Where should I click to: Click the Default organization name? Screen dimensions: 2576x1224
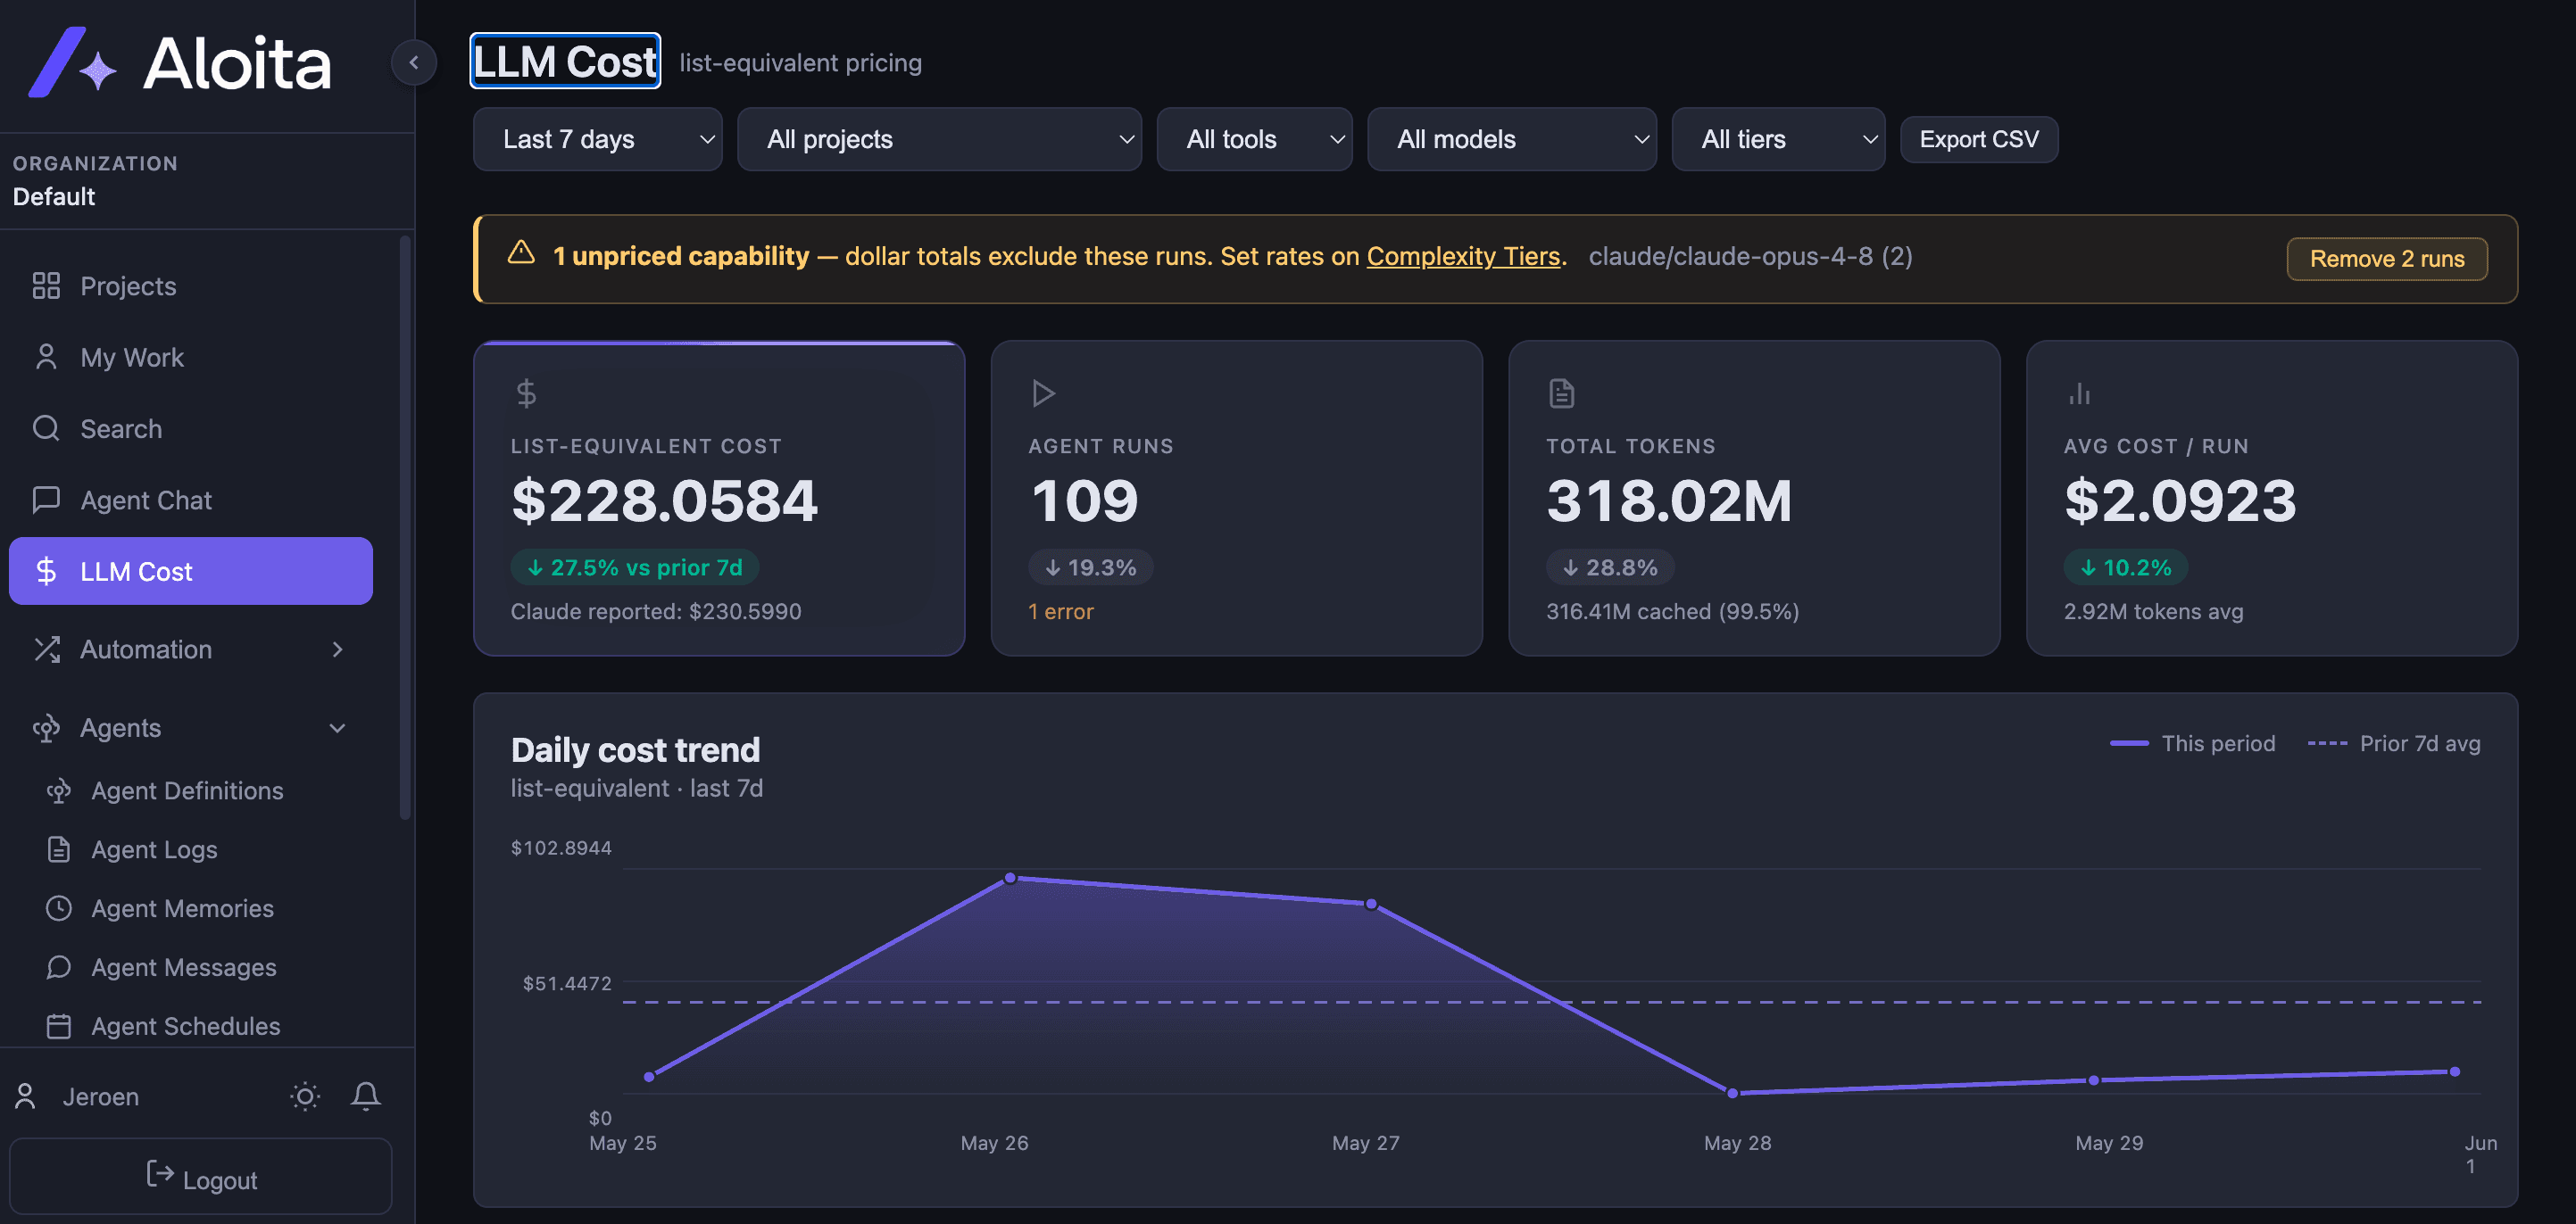pos(54,196)
